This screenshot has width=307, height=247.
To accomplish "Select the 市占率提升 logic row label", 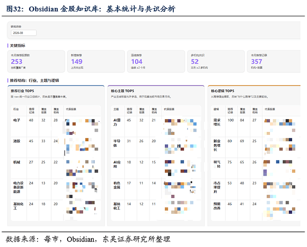I will (x=217, y=187).
